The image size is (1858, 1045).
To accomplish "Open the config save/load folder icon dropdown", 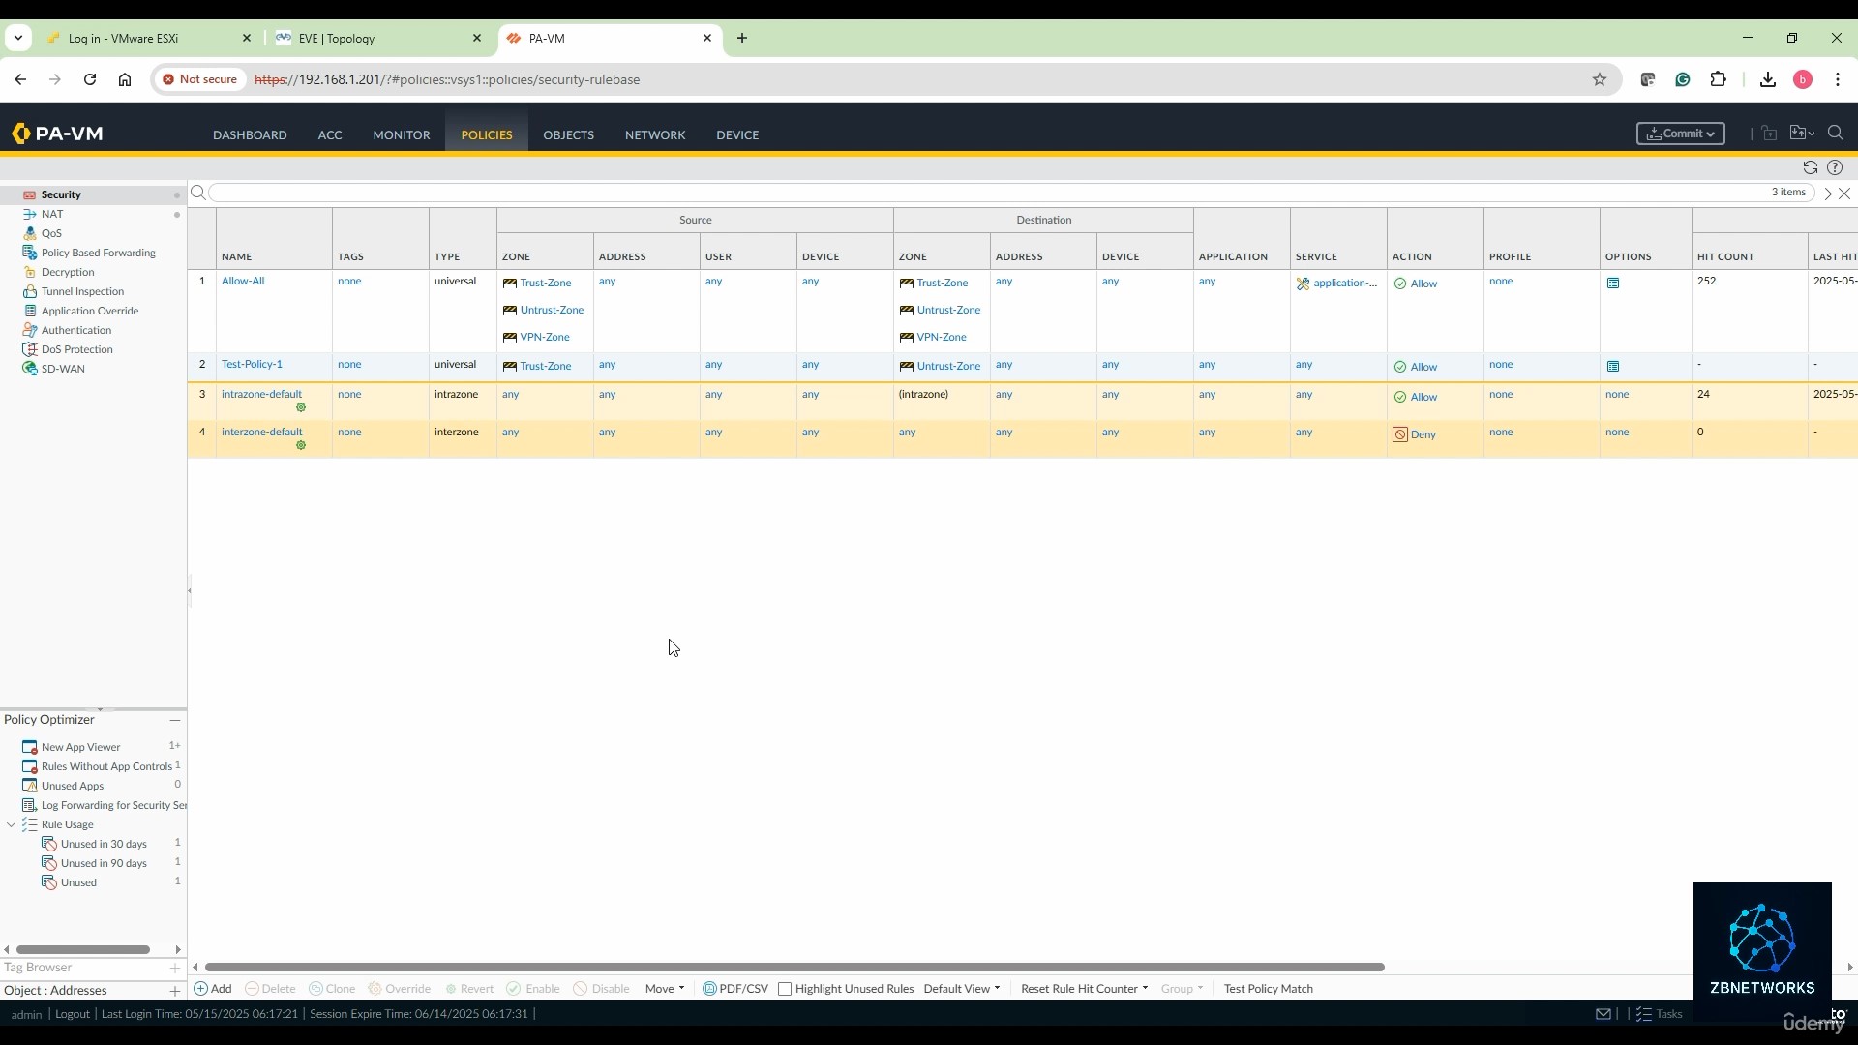I will [1802, 134].
